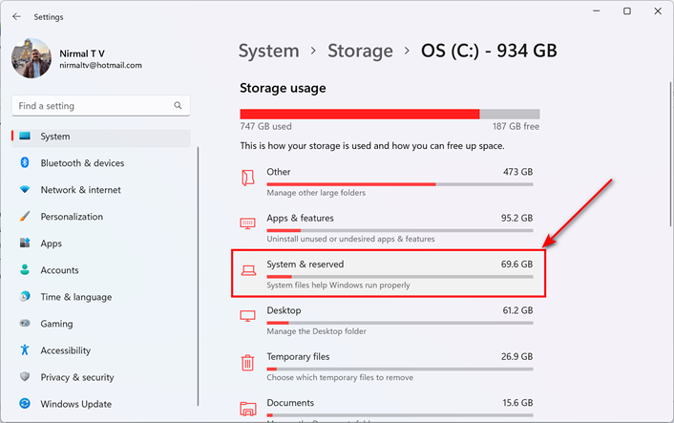Click the 473 GB value
The image size is (674, 423).
point(518,172)
